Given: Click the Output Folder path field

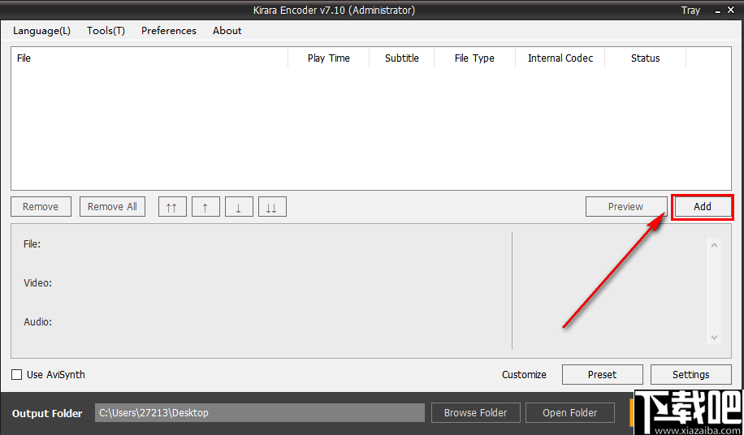Looking at the screenshot, I should click(x=260, y=413).
